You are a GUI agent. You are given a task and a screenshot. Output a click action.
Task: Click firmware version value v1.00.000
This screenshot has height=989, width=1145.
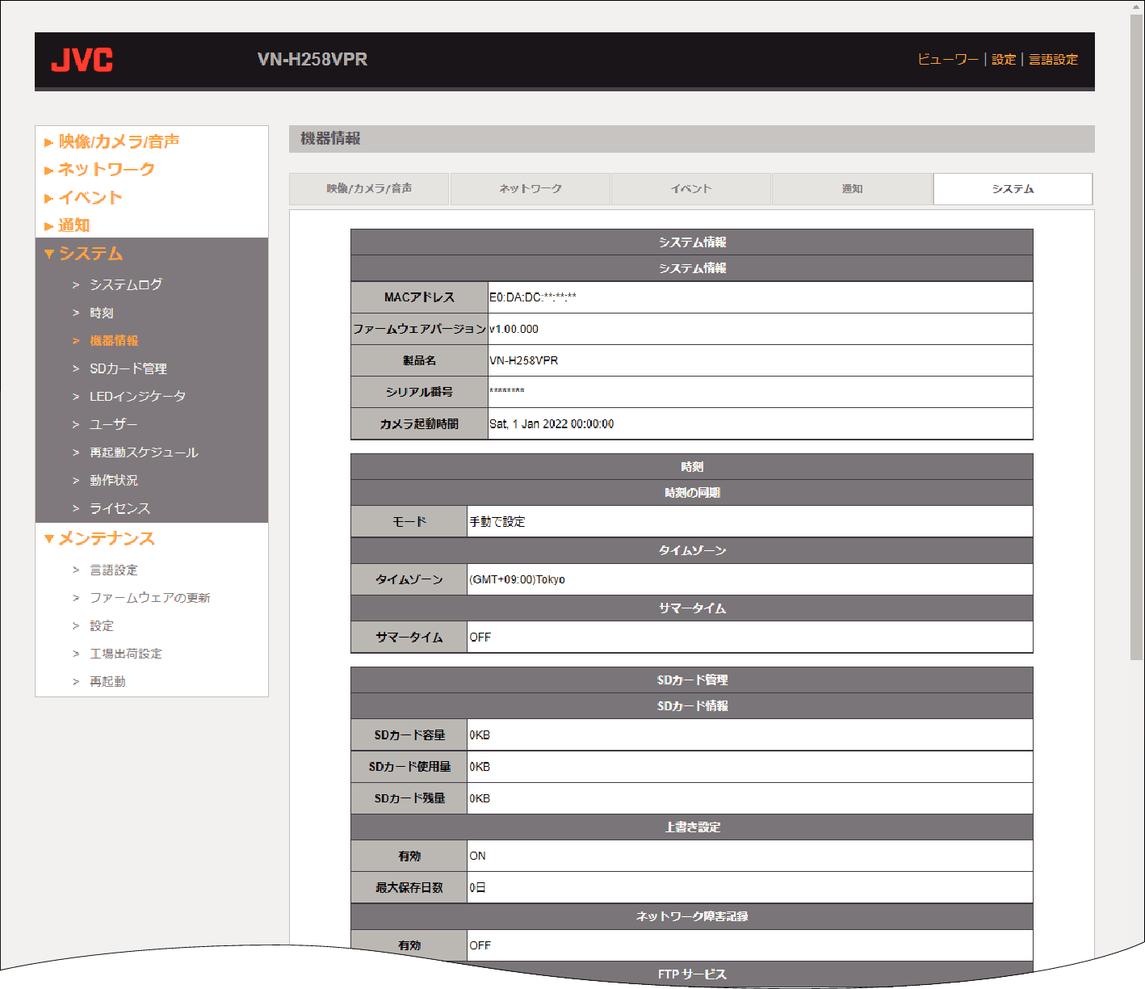tap(514, 329)
